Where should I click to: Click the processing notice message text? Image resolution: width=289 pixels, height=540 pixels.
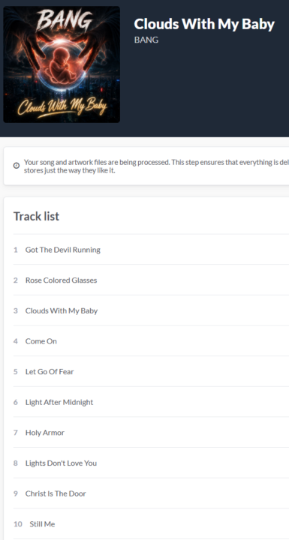pos(156,166)
